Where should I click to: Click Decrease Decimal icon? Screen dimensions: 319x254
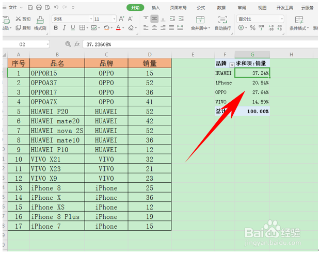pyautogui.click(x=280, y=28)
